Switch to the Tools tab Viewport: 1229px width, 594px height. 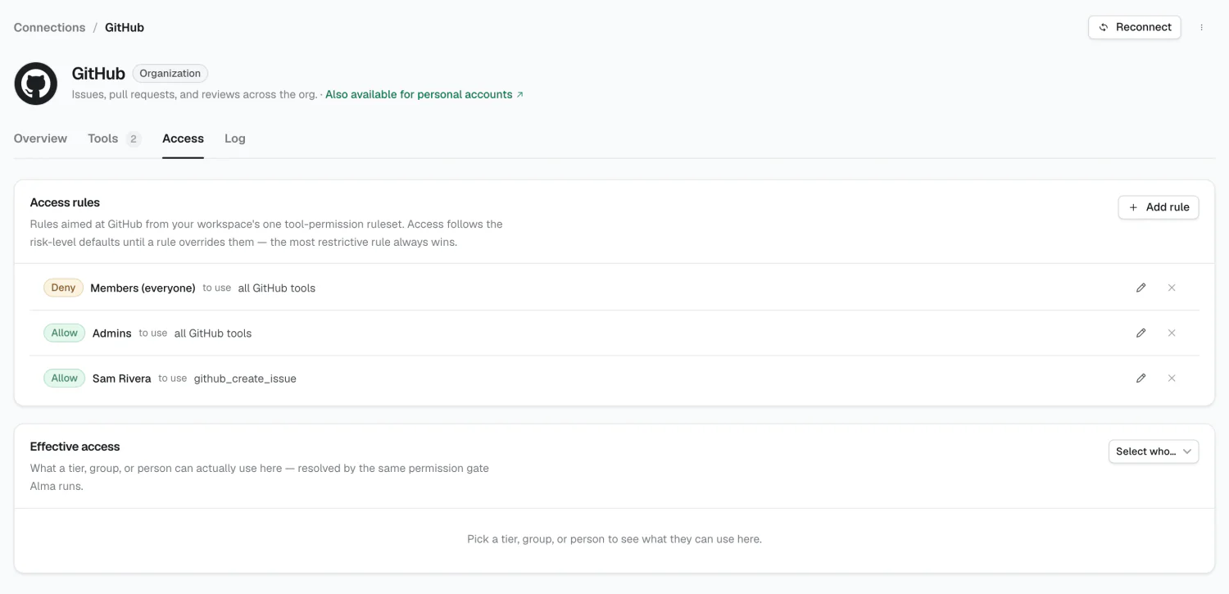coord(114,138)
